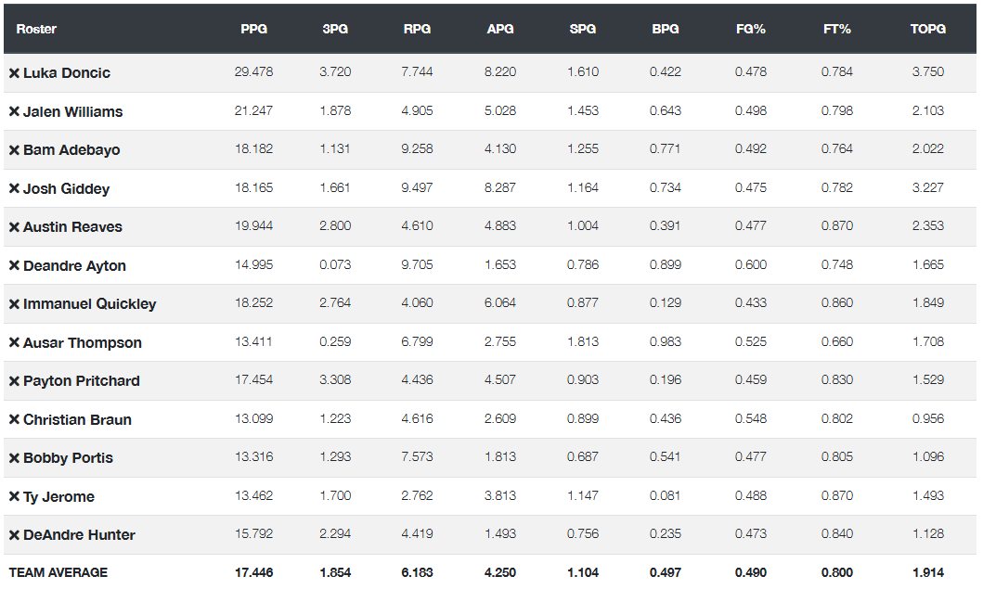Remove Luka Doncic using the X icon
Image resolution: width=983 pixels, height=602 pixels.
click(14, 73)
